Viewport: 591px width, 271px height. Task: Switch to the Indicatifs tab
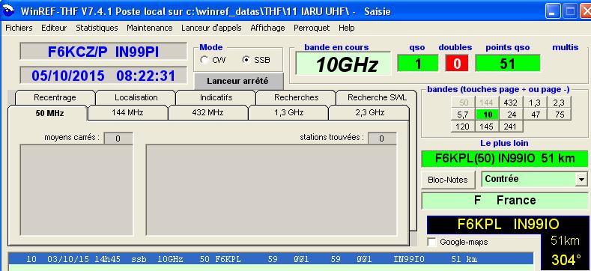coord(216,97)
